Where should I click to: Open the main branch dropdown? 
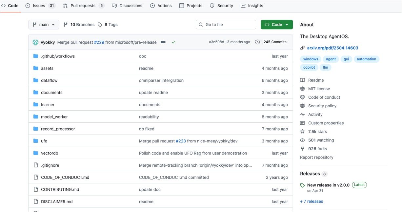[44, 25]
